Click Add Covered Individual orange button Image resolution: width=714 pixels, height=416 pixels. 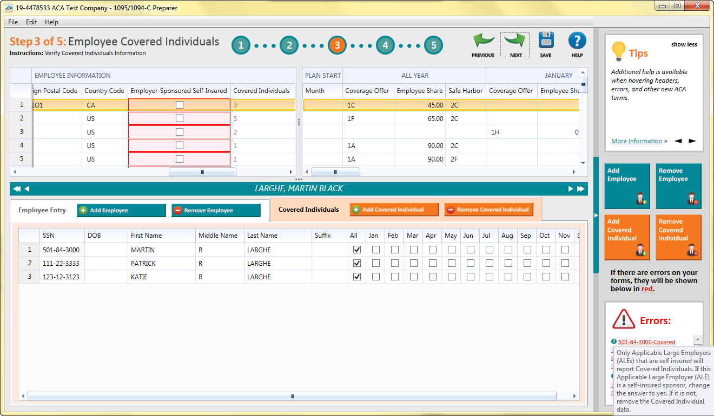tap(394, 210)
